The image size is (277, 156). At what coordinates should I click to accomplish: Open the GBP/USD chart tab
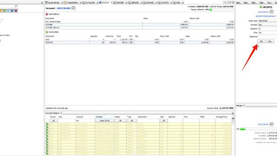pos(135,3)
